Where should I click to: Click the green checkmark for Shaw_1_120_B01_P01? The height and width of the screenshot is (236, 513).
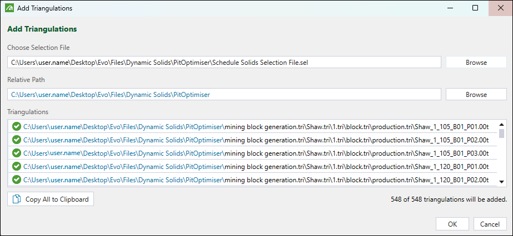click(16, 166)
